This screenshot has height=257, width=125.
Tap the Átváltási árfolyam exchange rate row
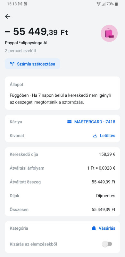click(x=63, y=168)
